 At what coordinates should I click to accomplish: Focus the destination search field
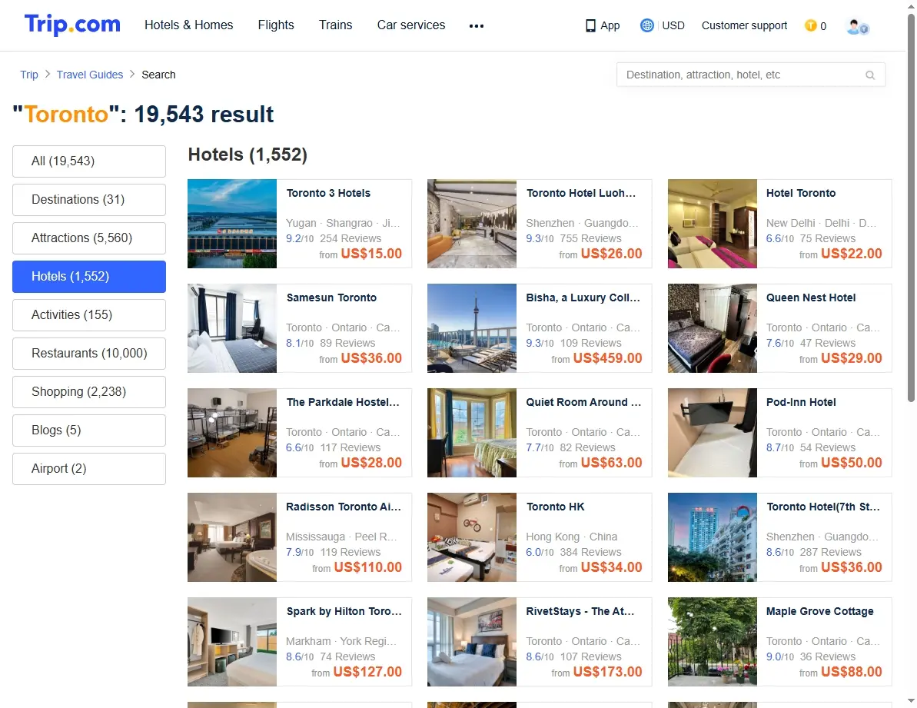click(x=751, y=75)
